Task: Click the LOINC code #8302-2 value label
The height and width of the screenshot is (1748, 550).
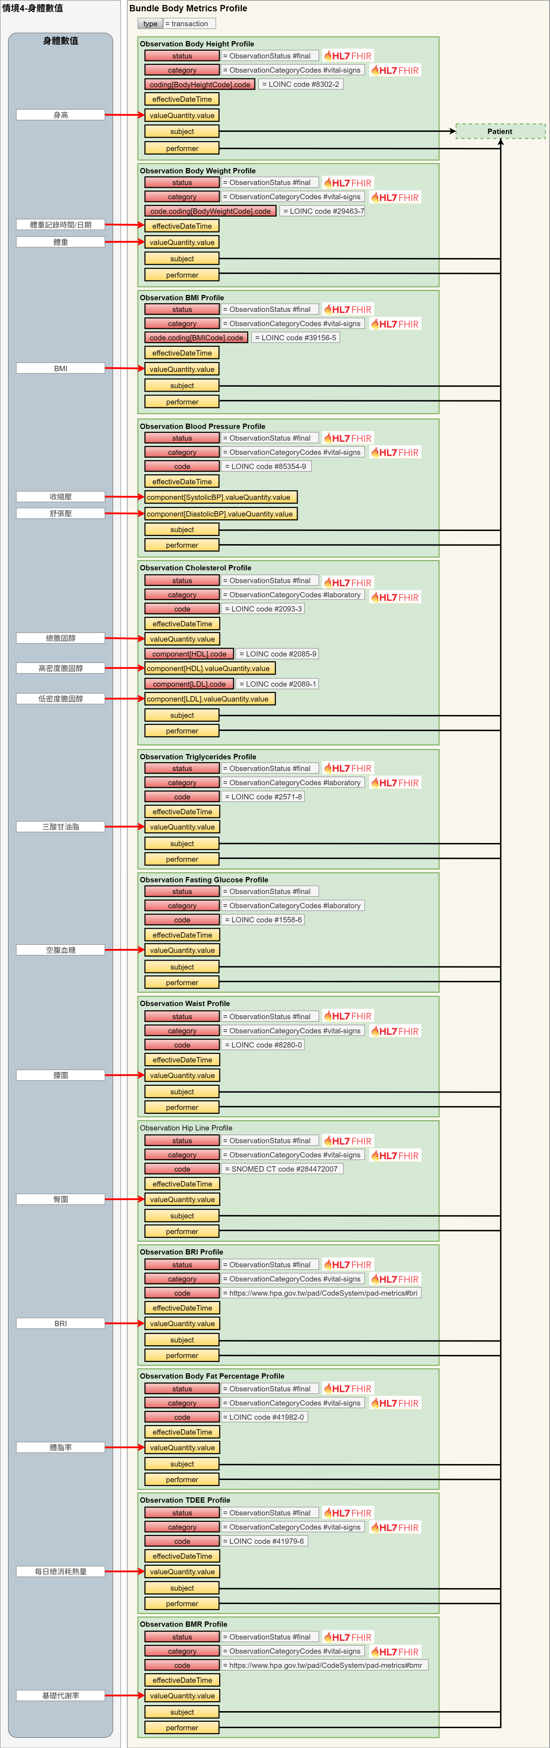Action: (x=301, y=84)
